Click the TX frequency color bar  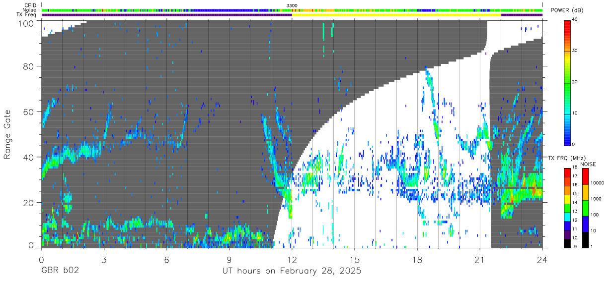(x=567, y=208)
